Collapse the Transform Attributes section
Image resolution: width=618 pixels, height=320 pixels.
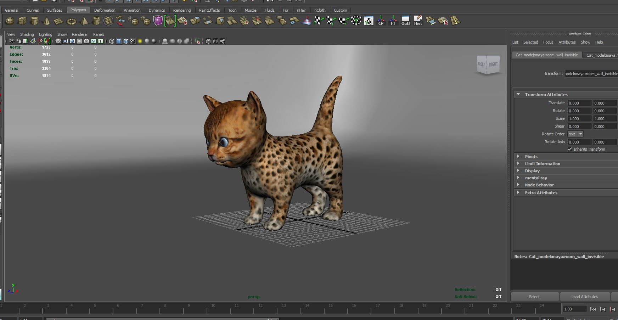[518, 94]
